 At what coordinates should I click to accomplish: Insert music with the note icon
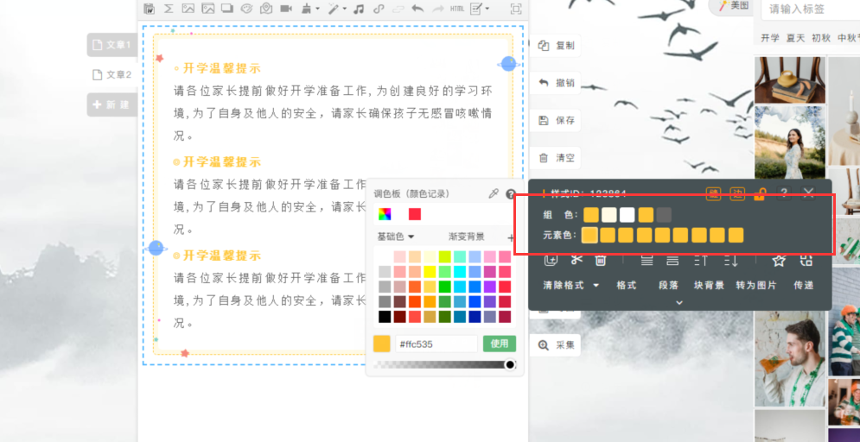pos(359,9)
